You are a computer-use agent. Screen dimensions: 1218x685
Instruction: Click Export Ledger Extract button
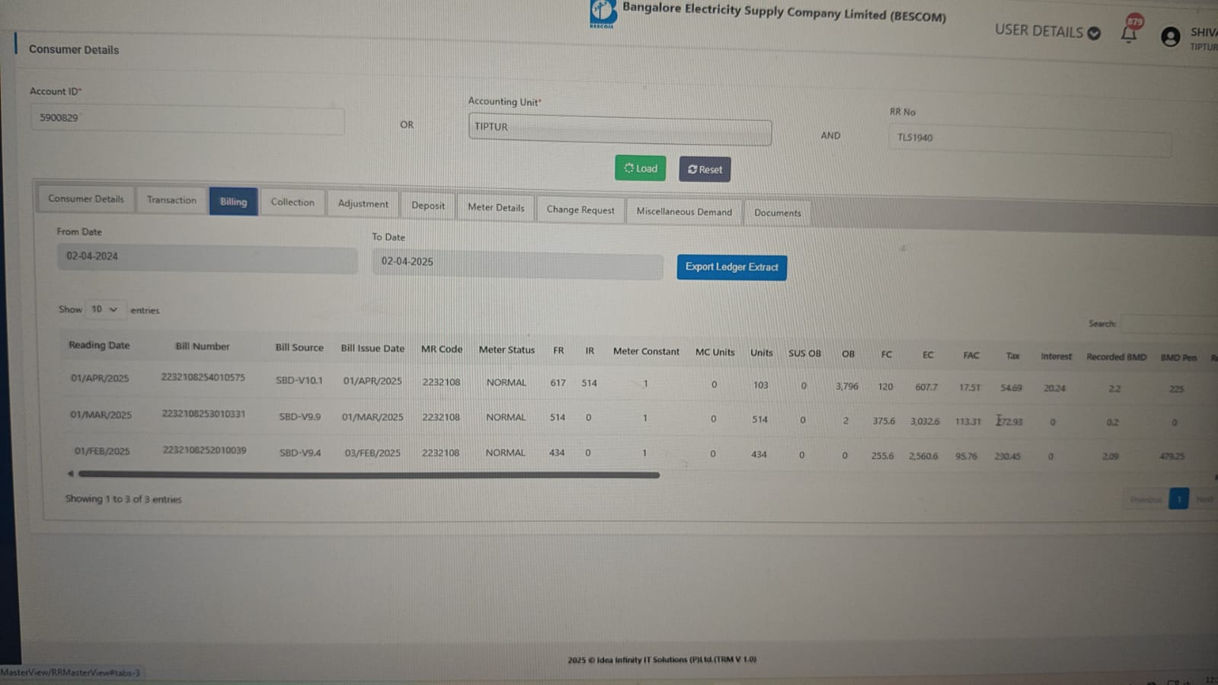point(731,267)
